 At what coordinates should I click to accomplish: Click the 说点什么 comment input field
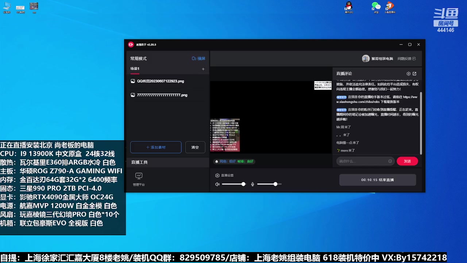coord(365,161)
